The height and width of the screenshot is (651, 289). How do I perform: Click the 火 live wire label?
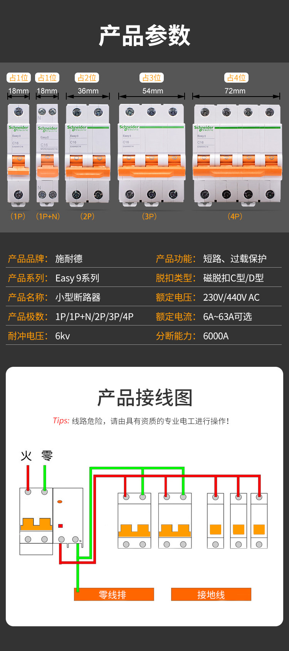click(26, 456)
